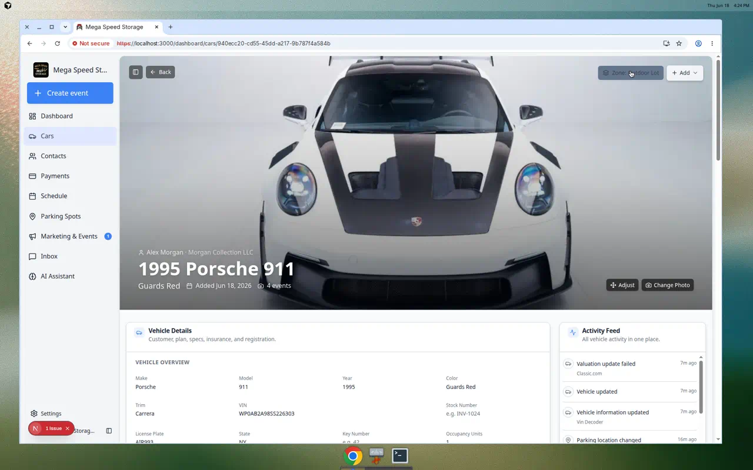The image size is (753, 470).
Task: Open the Schedule section
Action: coord(70,196)
